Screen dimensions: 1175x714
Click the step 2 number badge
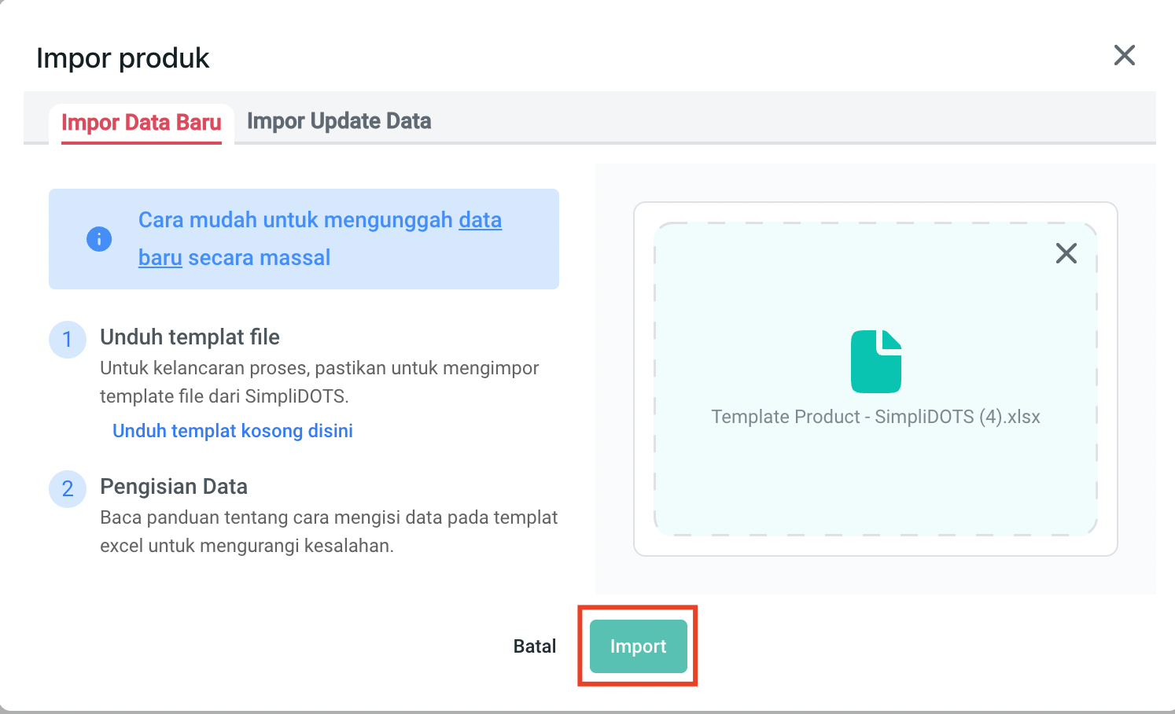(68, 489)
